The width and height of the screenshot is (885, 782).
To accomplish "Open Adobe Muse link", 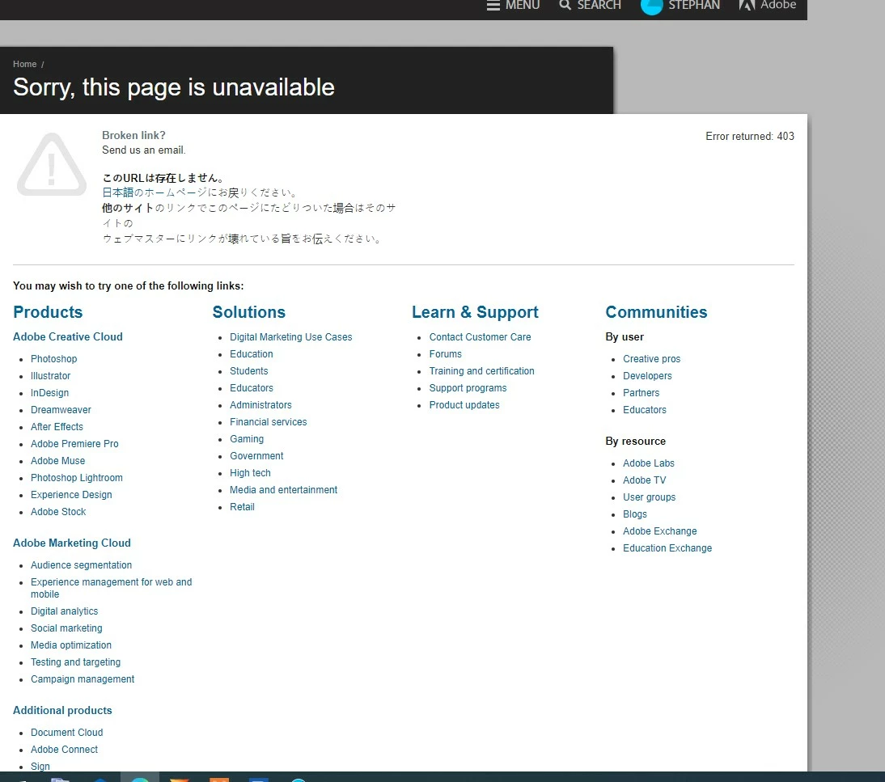I will pos(57,460).
